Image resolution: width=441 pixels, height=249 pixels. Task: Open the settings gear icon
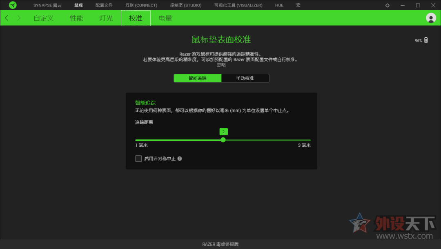(387, 5)
